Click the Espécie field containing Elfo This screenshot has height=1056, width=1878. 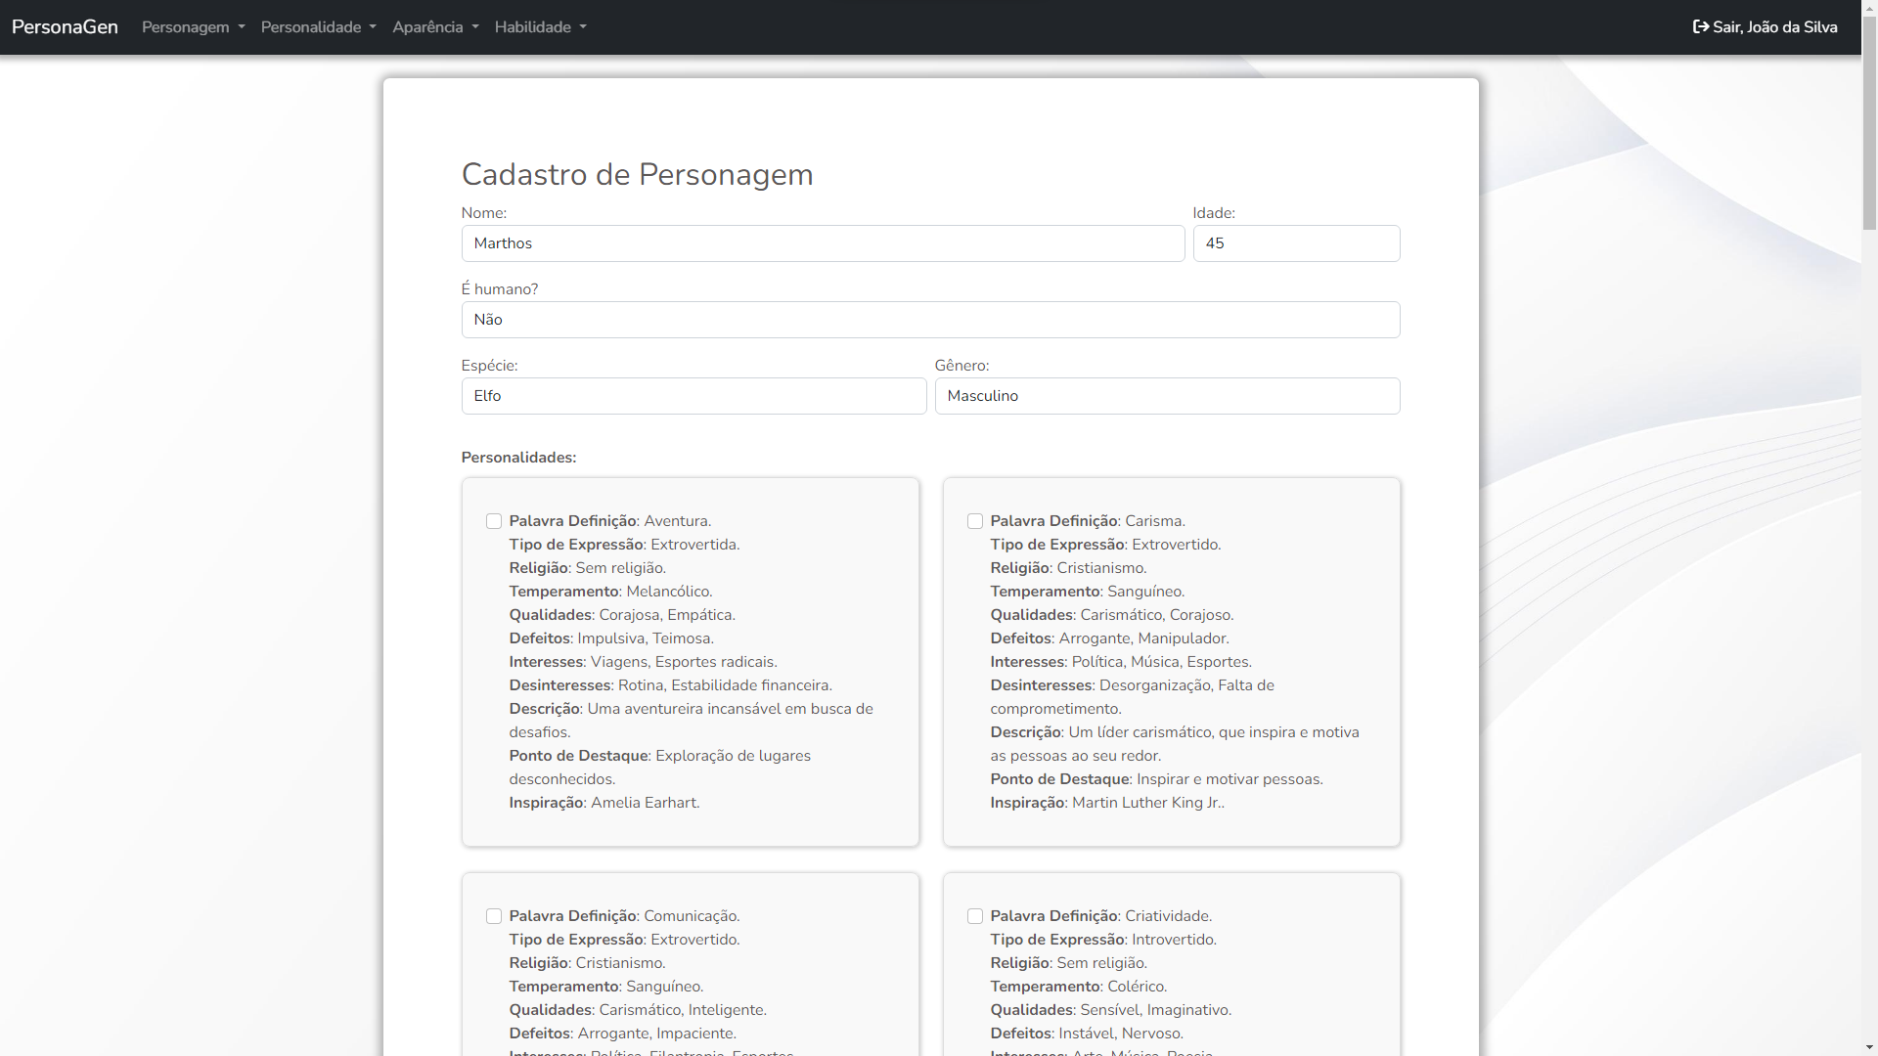pyautogui.click(x=693, y=396)
